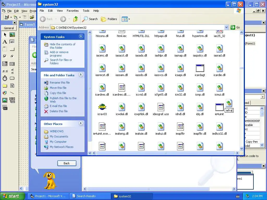Choose the TextBox tool in VB toolbox
Screen dimensions: 267x200
tap(12, 42)
